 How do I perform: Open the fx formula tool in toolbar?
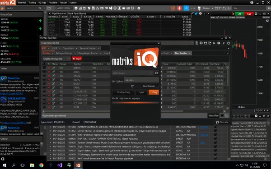[x=98, y=8]
